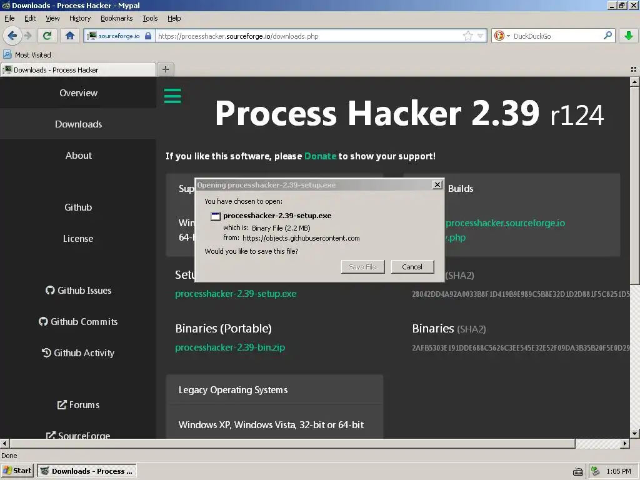Close the Opening processhacker dialog
This screenshot has width=640, height=480.
[x=437, y=184]
